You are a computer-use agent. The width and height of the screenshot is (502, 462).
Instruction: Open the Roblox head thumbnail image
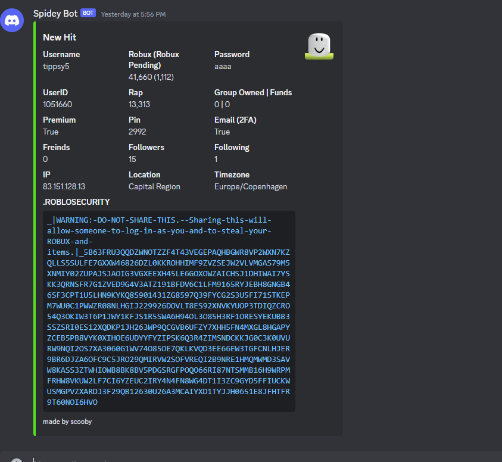point(319,46)
